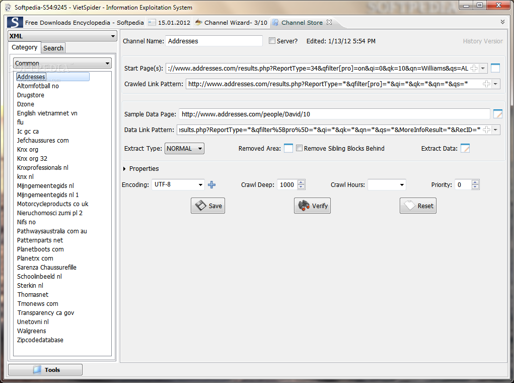
Task: Click the plus icon in Start Page(s) field
Action: click(x=474, y=68)
